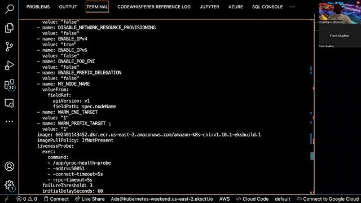Click text imagePullPolicy: IfNotPresent

point(75,140)
